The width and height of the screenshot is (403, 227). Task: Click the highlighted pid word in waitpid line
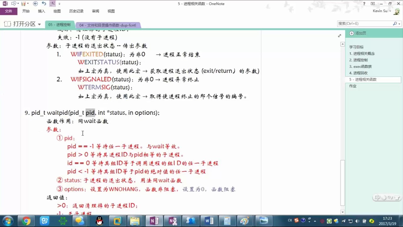(90, 113)
